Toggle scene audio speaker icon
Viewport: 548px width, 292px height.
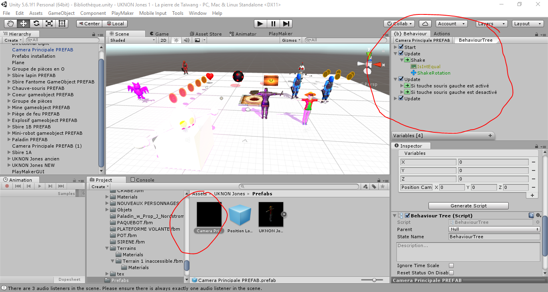187,40
